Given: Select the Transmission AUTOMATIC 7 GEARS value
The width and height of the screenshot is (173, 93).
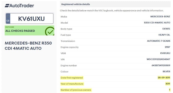Looking at the screenshot, I should coord(158,41).
